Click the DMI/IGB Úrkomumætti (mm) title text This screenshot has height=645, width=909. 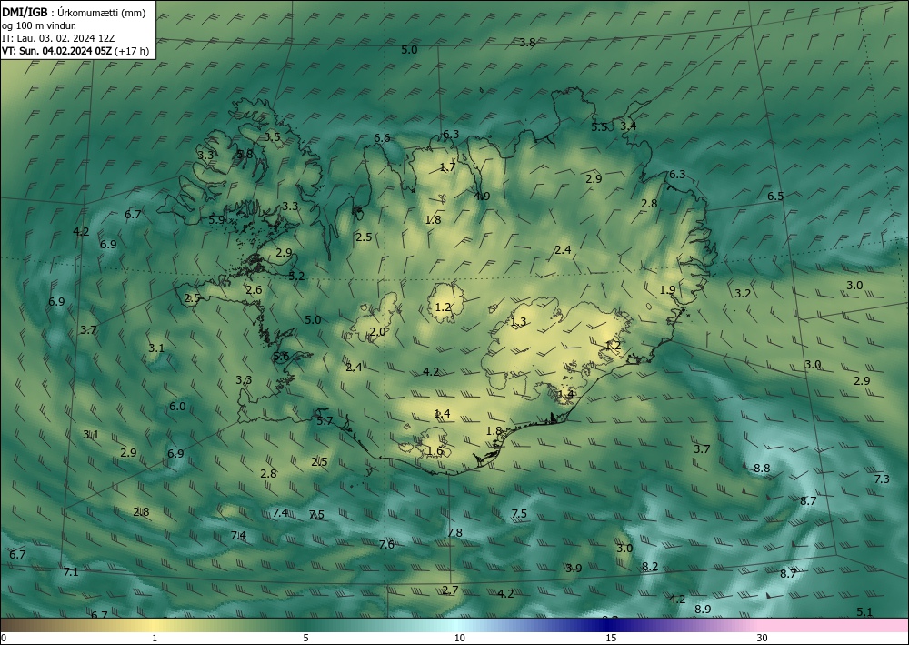point(74,13)
